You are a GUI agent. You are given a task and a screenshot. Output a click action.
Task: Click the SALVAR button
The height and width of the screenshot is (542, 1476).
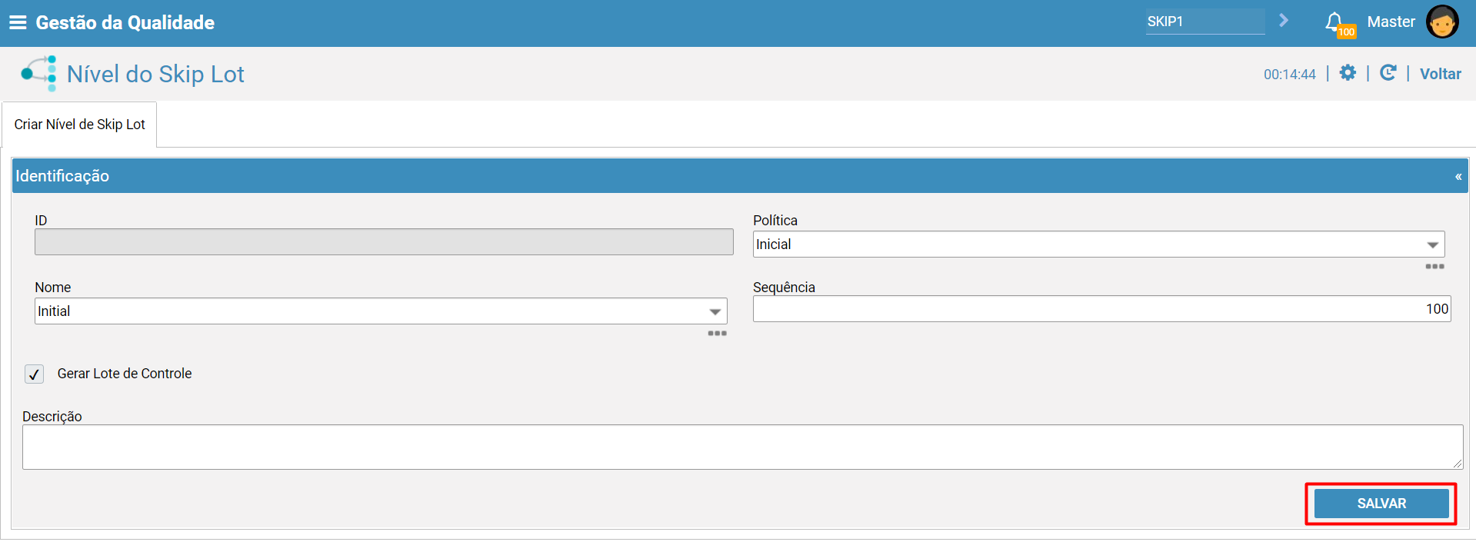[1381, 504]
